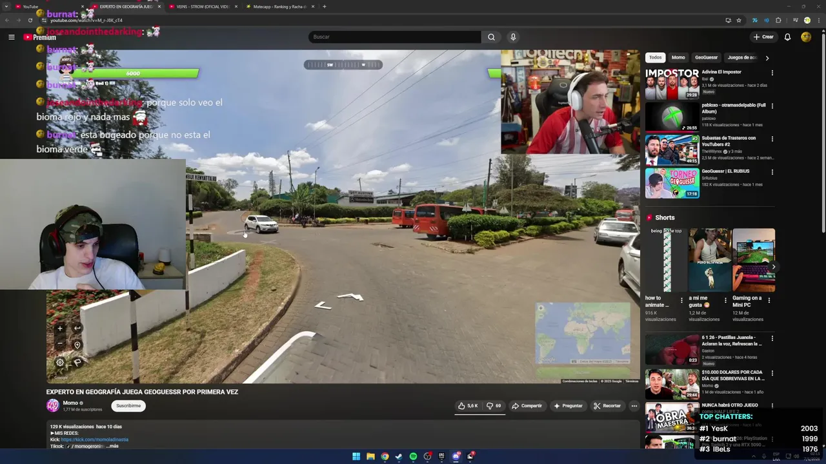Open tab search dropdown arrow
This screenshot has width=826, height=464.
6,6
